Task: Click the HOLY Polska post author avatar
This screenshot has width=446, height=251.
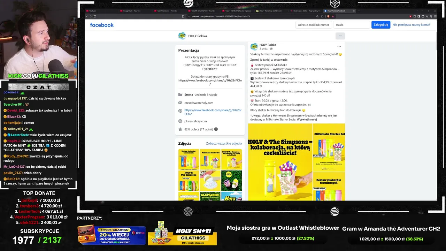Action: pyautogui.click(x=254, y=47)
